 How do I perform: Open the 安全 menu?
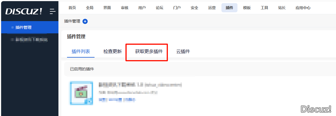(194, 8)
